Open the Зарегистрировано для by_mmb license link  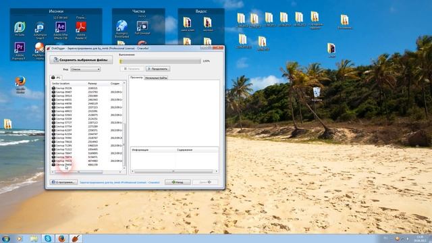[x=119, y=182]
